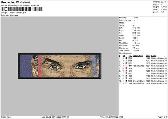
Task: Click the 'St.' column header
Action: [x=130, y=56]
